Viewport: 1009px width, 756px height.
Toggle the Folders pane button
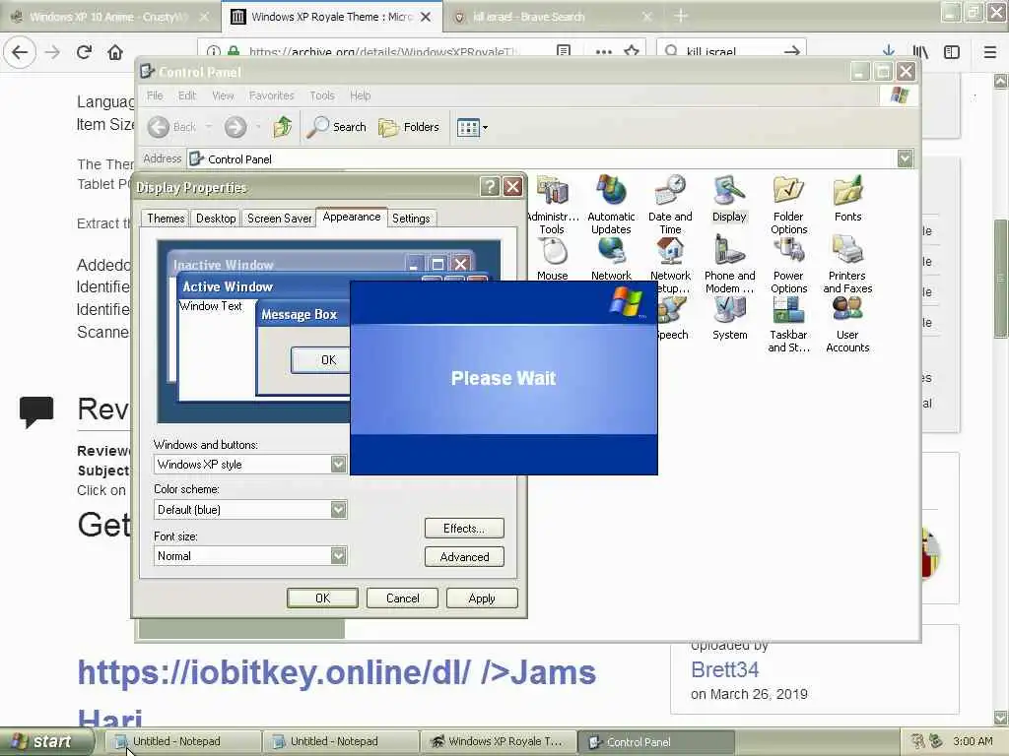(x=409, y=127)
